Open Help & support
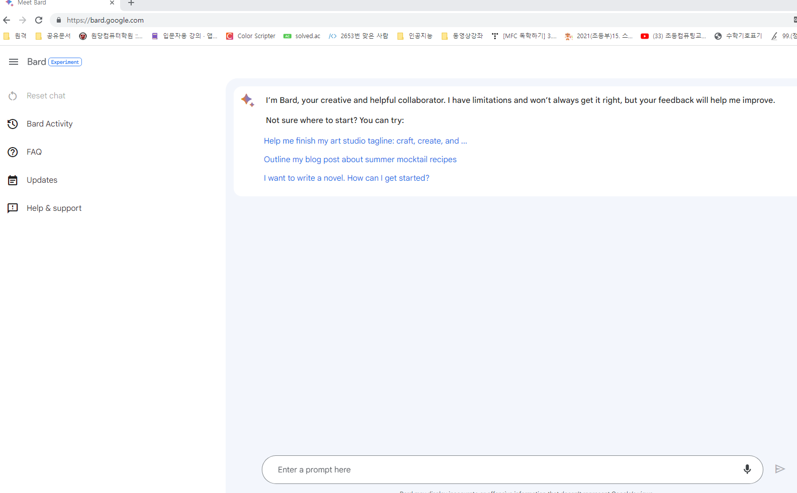Image resolution: width=797 pixels, height=493 pixels. click(54, 208)
